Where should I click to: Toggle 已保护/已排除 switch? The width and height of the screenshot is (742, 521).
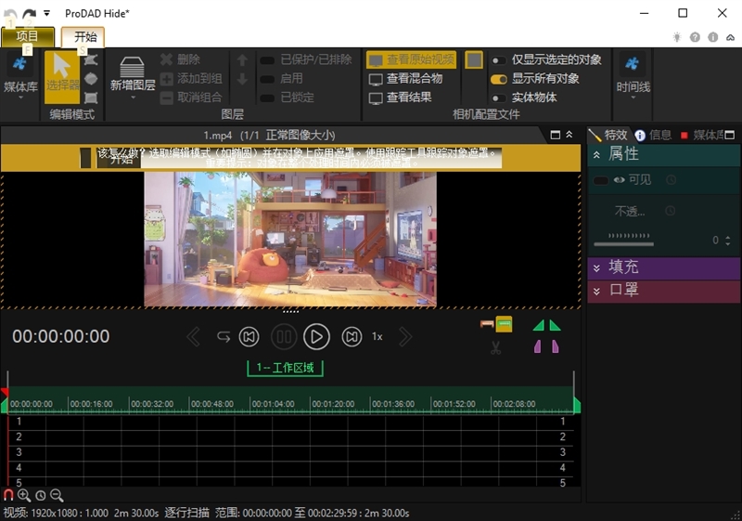click(267, 60)
